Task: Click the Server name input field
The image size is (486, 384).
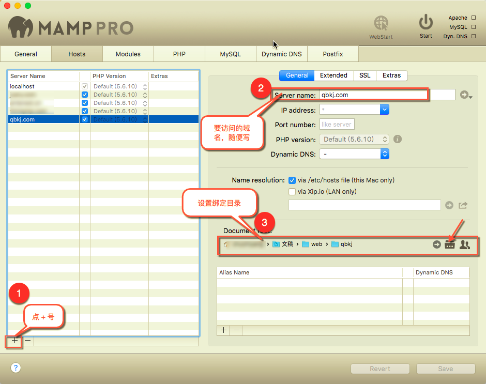Action: [387, 95]
